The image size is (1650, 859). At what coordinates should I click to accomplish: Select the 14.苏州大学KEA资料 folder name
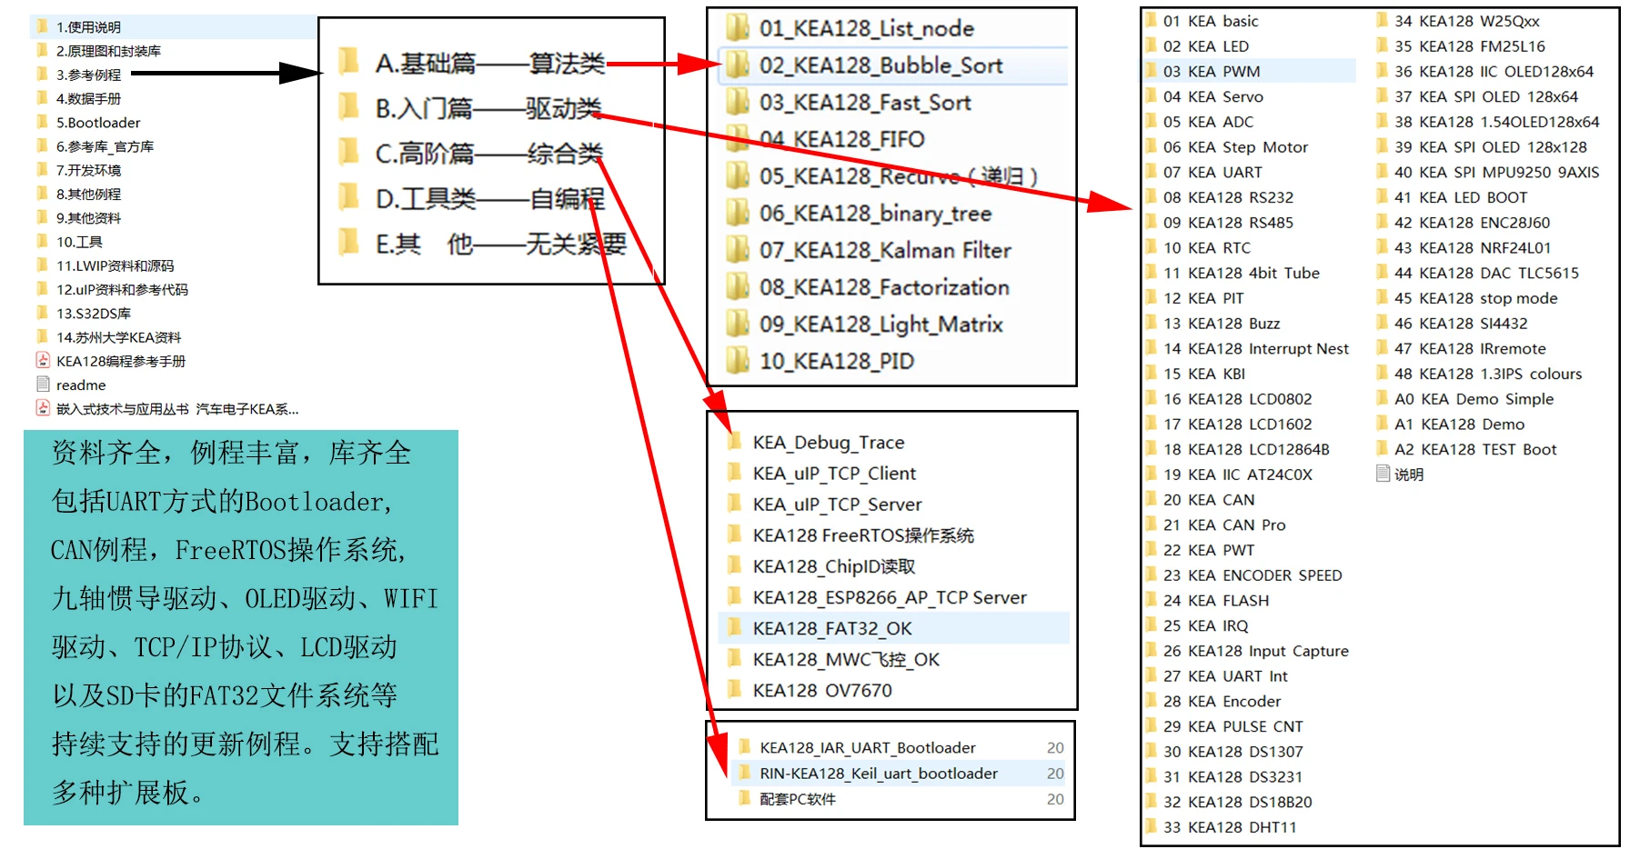coord(118,337)
